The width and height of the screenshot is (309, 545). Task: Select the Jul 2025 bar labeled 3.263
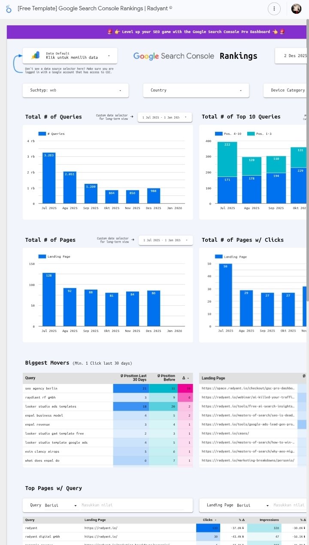(49, 178)
